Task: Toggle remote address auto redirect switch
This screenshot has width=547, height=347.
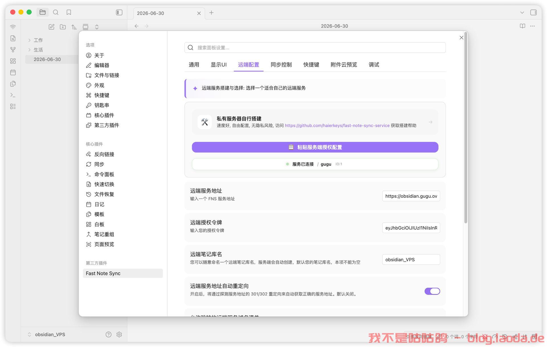Action: click(x=432, y=291)
